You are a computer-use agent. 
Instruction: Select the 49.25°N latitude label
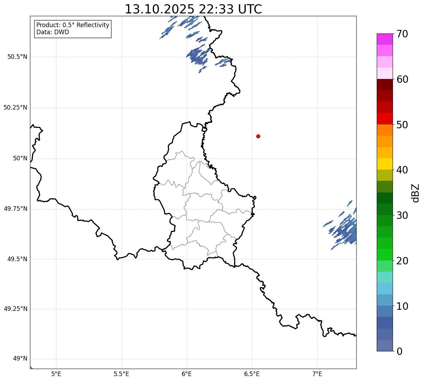[x=15, y=309]
